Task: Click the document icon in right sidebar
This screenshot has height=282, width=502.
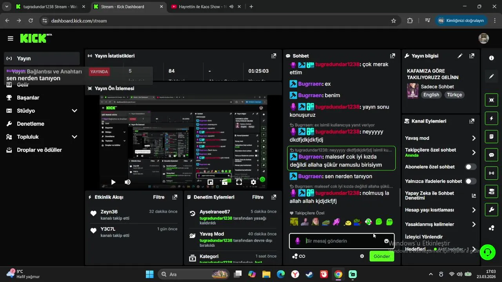Action: (x=491, y=136)
